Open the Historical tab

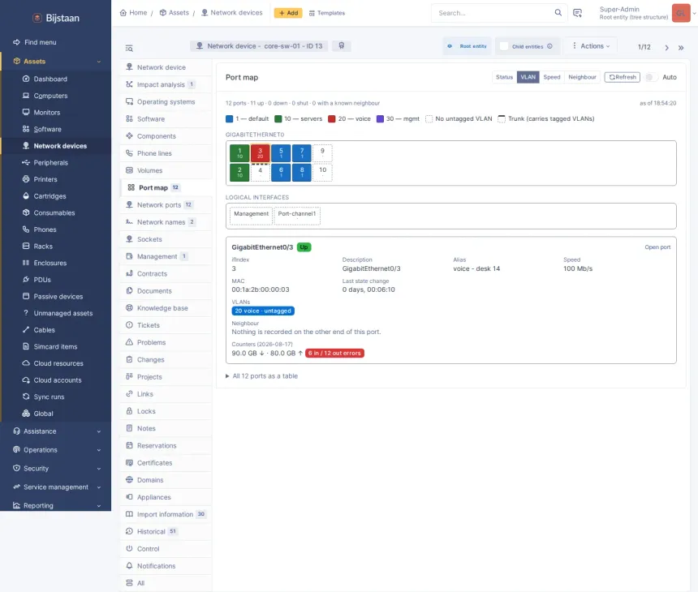pyautogui.click(x=166, y=531)
